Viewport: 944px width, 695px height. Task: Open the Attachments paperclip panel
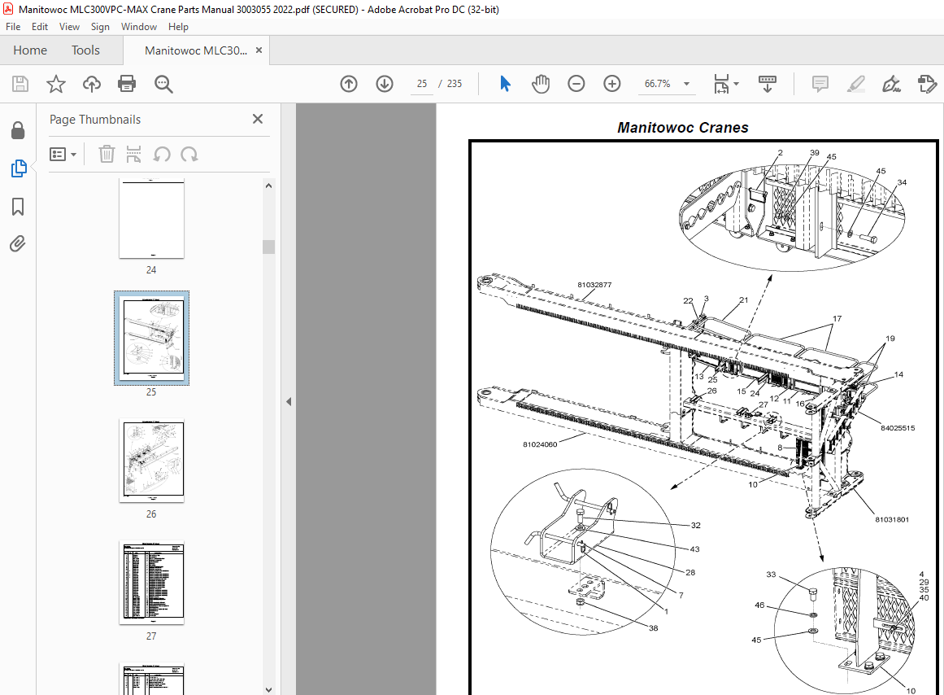click(18, 244)
